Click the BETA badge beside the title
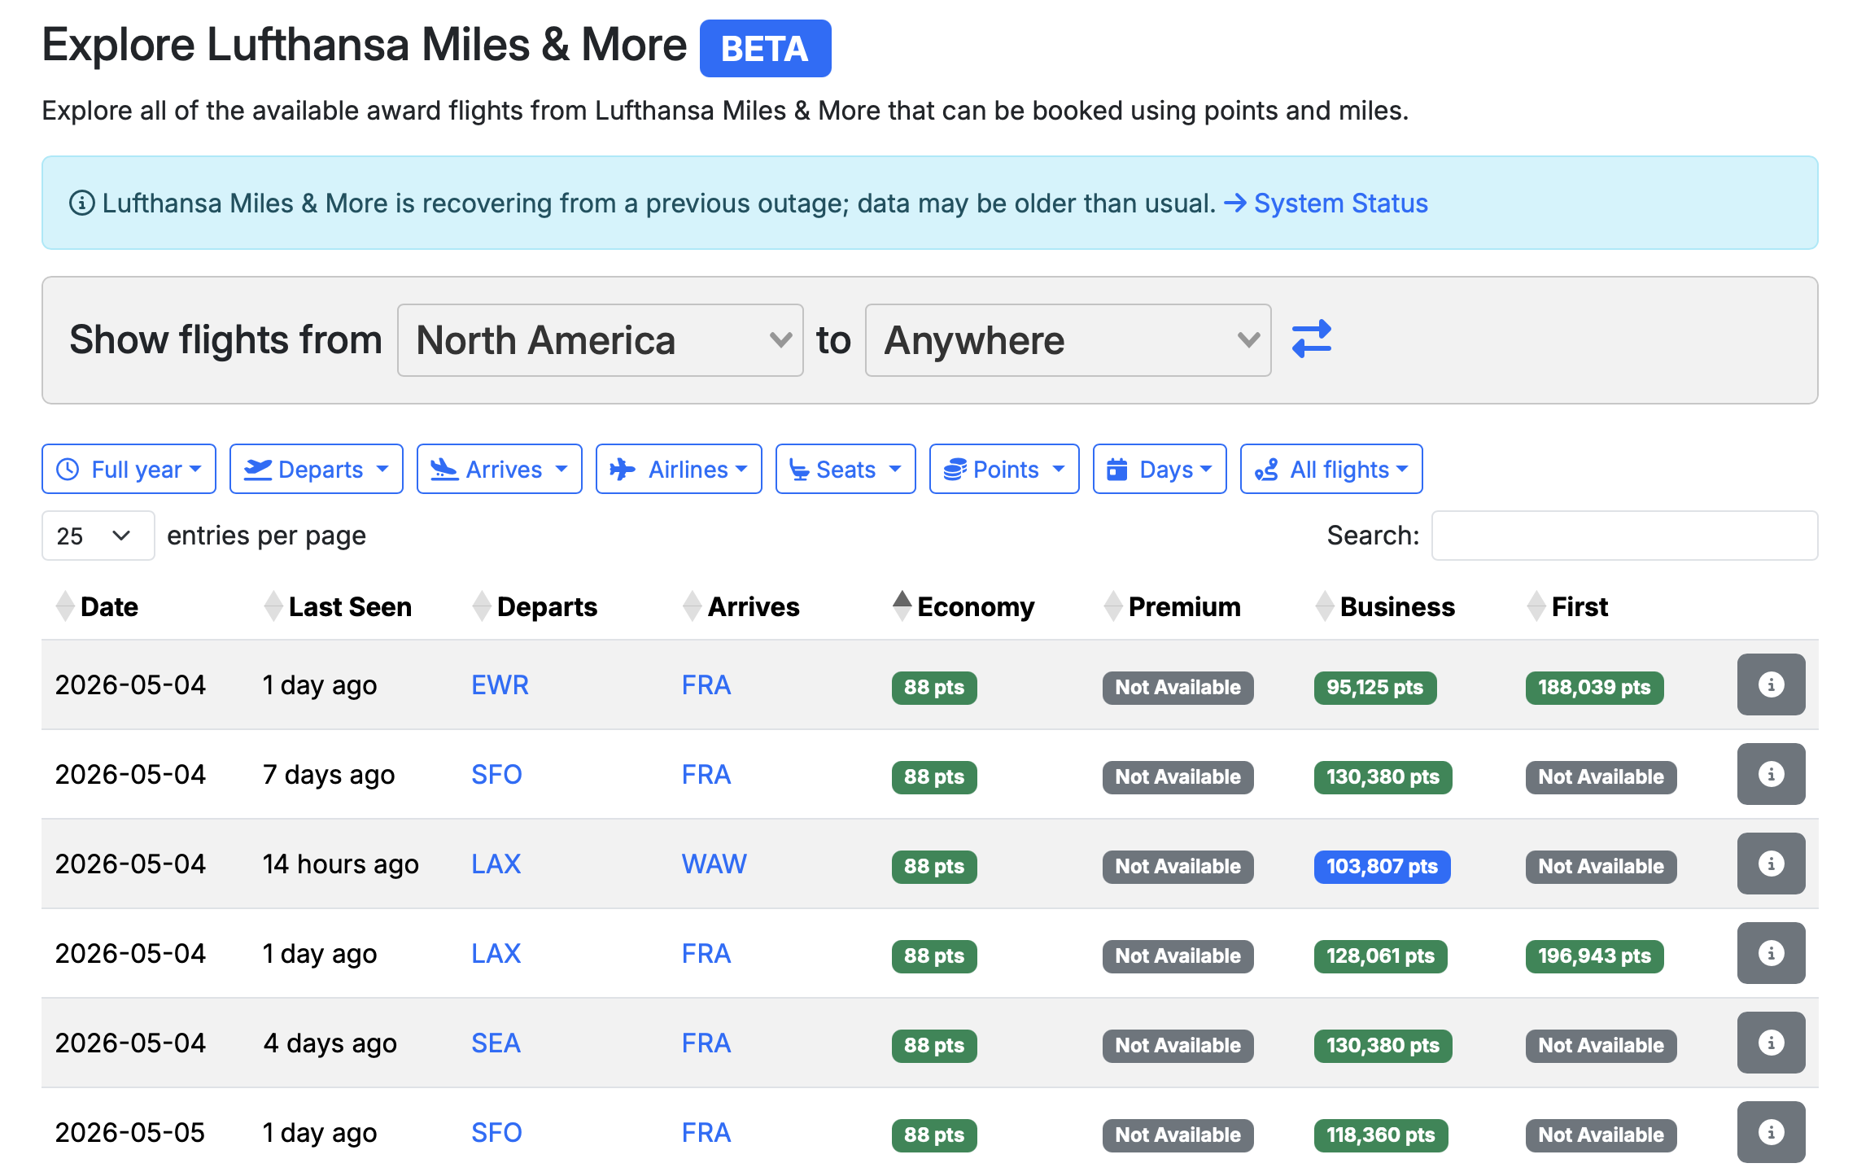The width and height of the screenshot is (1857, 1172). 765,49
